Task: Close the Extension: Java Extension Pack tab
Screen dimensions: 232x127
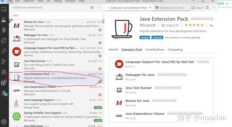Action: coord(150,7)
